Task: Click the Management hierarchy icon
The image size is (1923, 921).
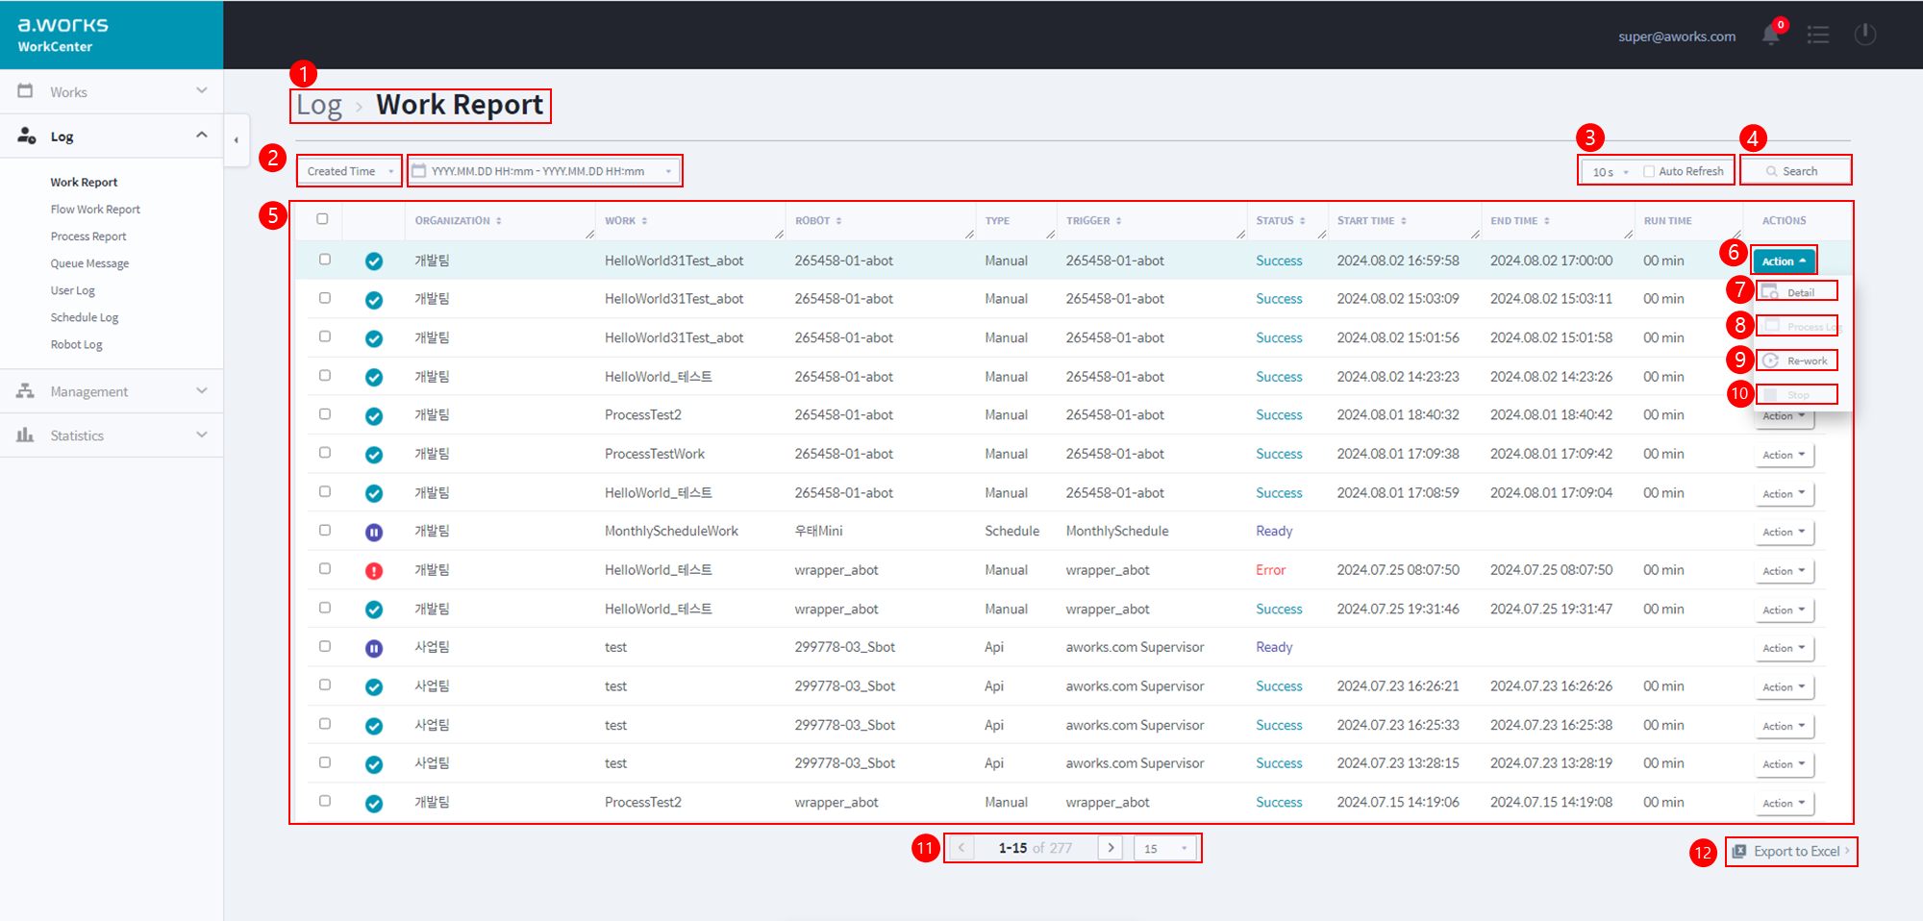Action: [26, 391]
